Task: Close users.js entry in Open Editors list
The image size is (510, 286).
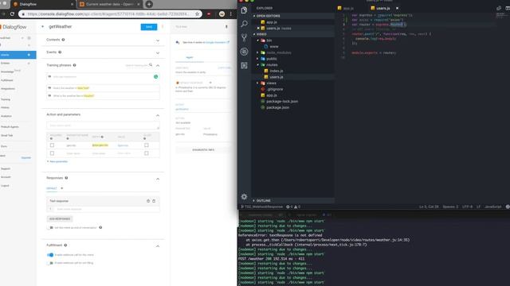Action: [258, 29]
